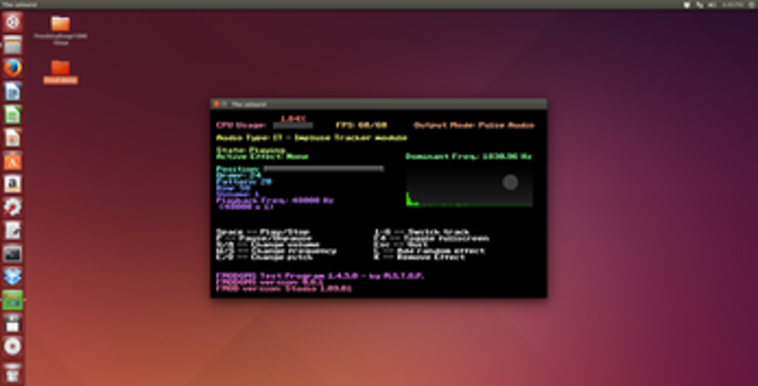This screenshot has height=386, width=758.
Task: Click the gray circle in spectrum display
Action: pyautogui.click(x=510, y=183)
